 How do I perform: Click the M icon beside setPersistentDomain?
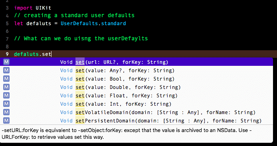[x=6, y=120]
